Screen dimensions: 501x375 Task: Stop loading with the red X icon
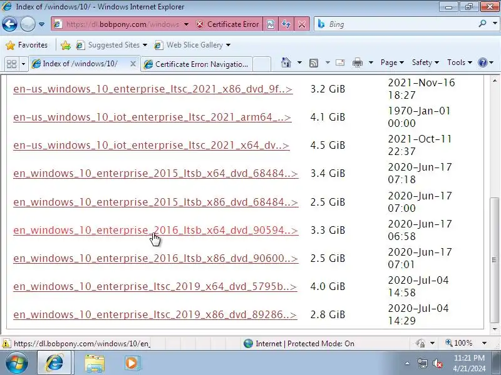(x=302, y=24)
